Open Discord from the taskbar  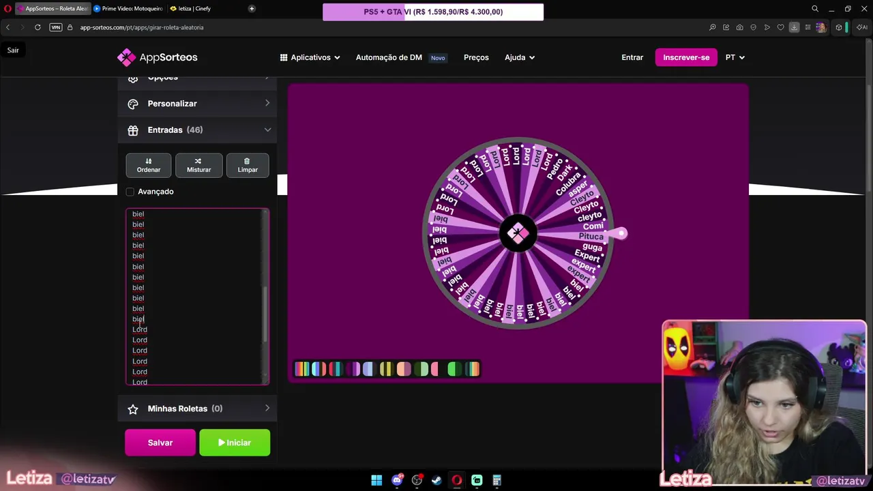(x=397, y=480)
